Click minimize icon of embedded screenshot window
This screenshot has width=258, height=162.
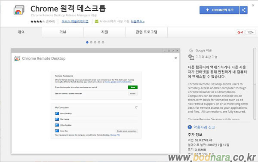pyautogui.click(x=165, y=51)
